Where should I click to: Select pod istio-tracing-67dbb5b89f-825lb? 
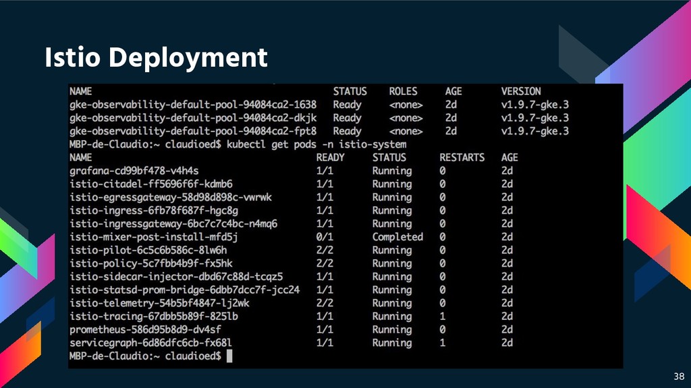click(x=154, y=316)
